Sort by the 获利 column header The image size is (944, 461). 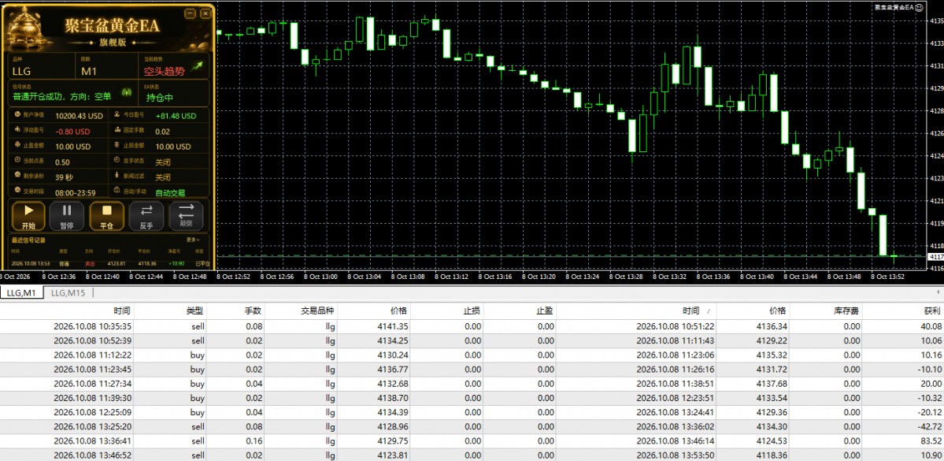[903, 311]
